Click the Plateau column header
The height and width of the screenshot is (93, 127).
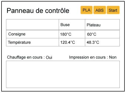pos(102,25)
